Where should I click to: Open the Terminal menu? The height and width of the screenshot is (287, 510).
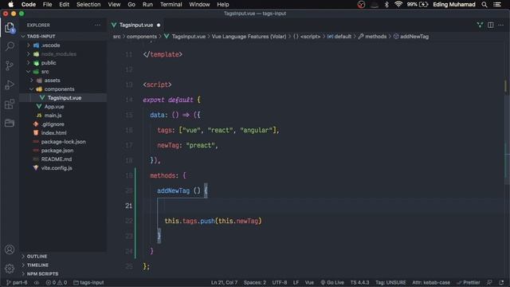tap(171, 5)
